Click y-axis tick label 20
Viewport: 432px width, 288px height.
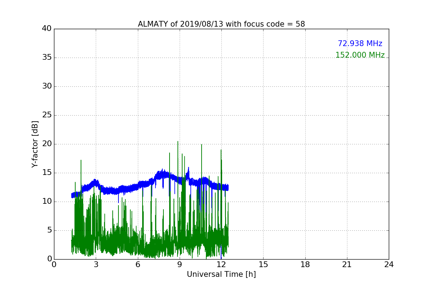tap(47, 144)
